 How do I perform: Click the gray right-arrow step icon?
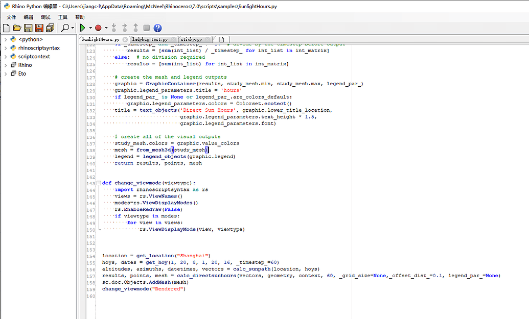coord(125,28)
